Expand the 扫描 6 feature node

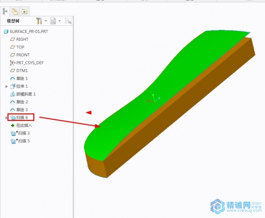pyautogui.click(x=7, y=118)
